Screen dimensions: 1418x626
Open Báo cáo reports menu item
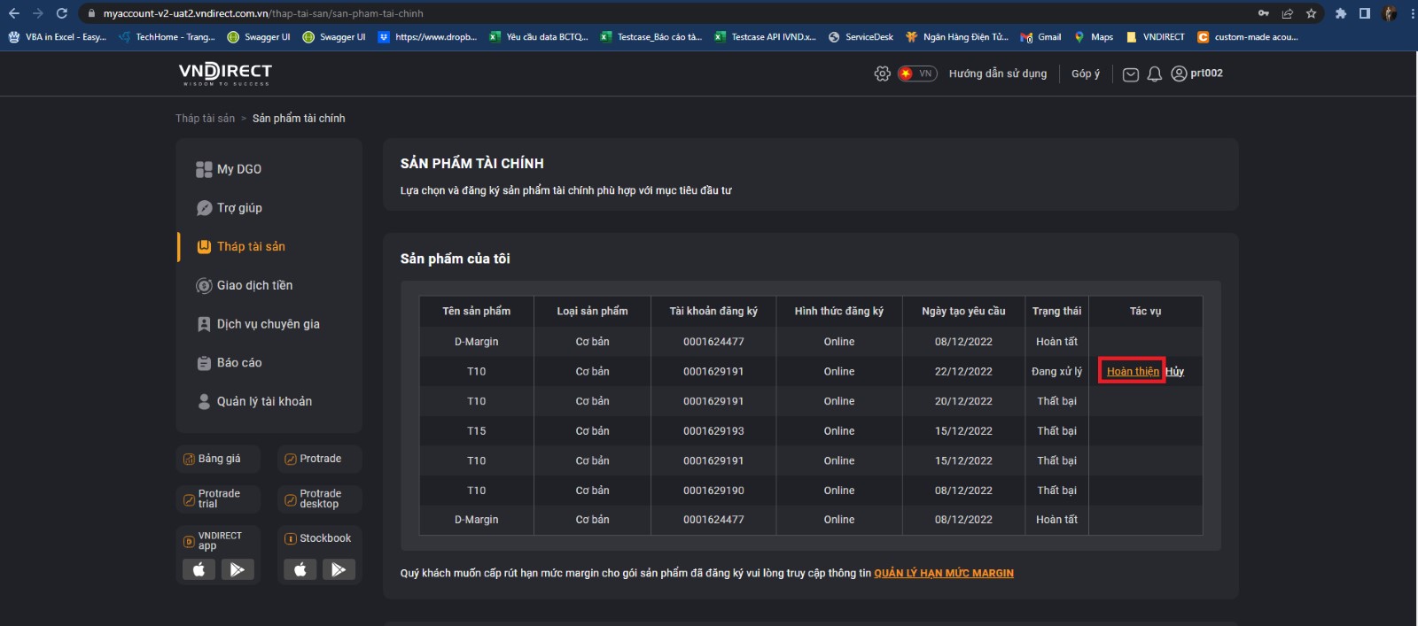[x=229, y=363]
